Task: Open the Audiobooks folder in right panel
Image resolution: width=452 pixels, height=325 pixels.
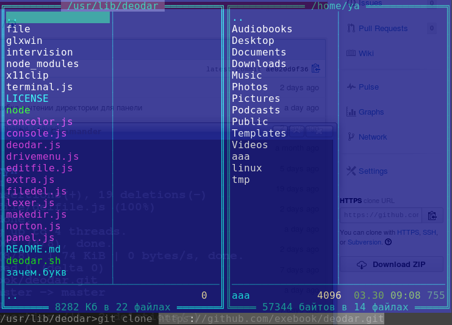Action: click(x=262, y=29)
